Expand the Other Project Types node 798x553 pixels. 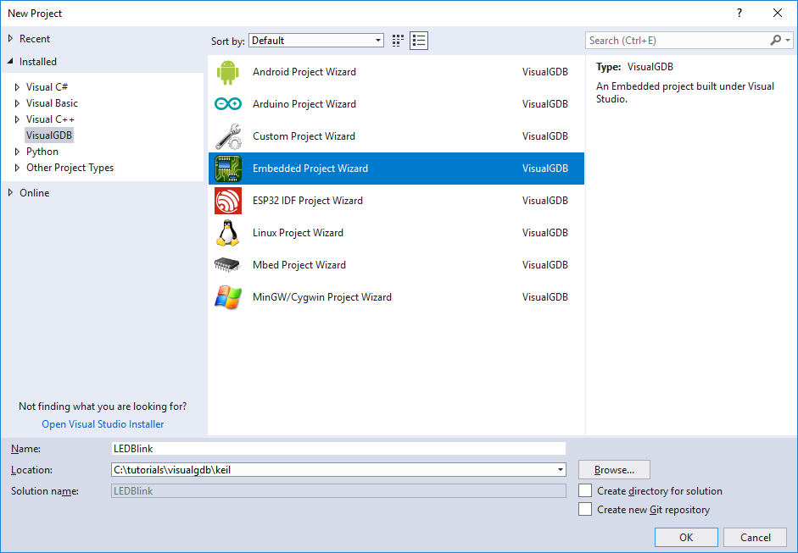[17, 168]
